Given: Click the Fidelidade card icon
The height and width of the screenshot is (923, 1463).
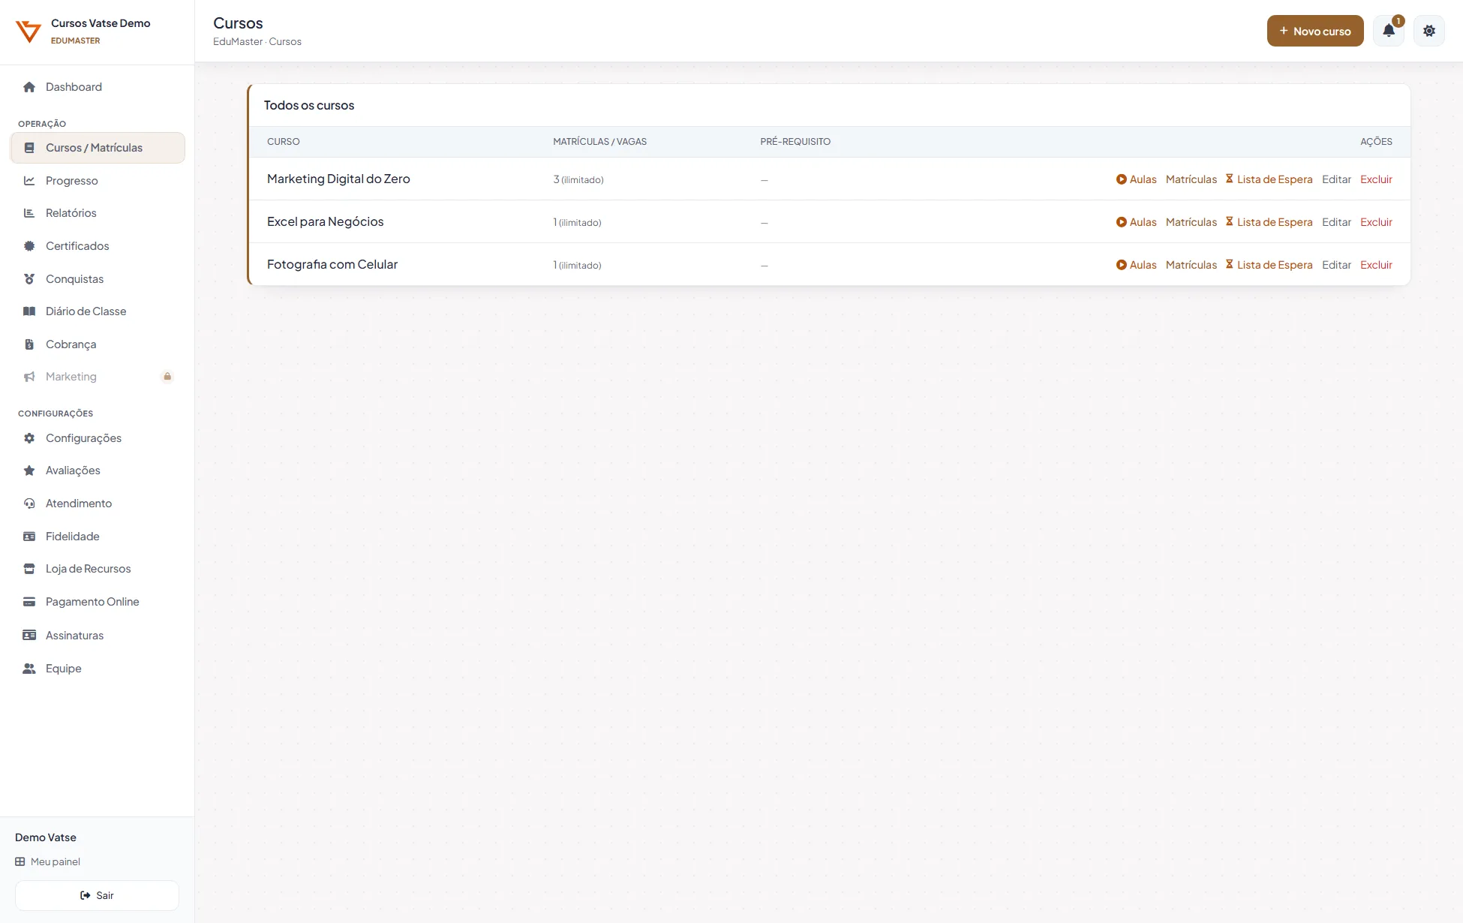Looking at the screenshot, I should point(29,537).
